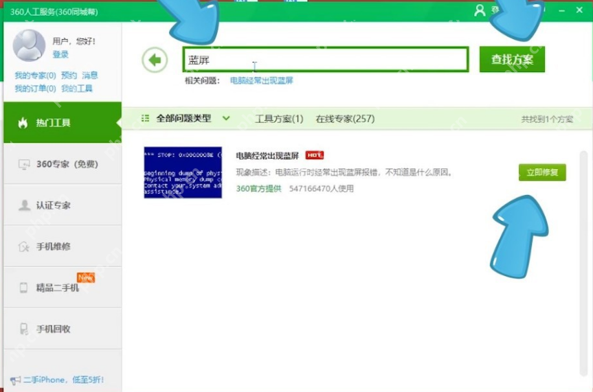Click the result title 电脑经常出现蓝屏
The width and height of the screenshot is (593, 392).
[x=267, y=155]
